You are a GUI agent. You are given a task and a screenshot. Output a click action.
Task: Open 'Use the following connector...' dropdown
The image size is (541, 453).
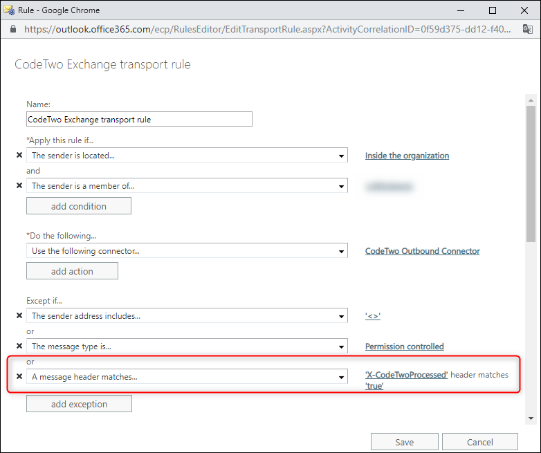pos(187,251)
